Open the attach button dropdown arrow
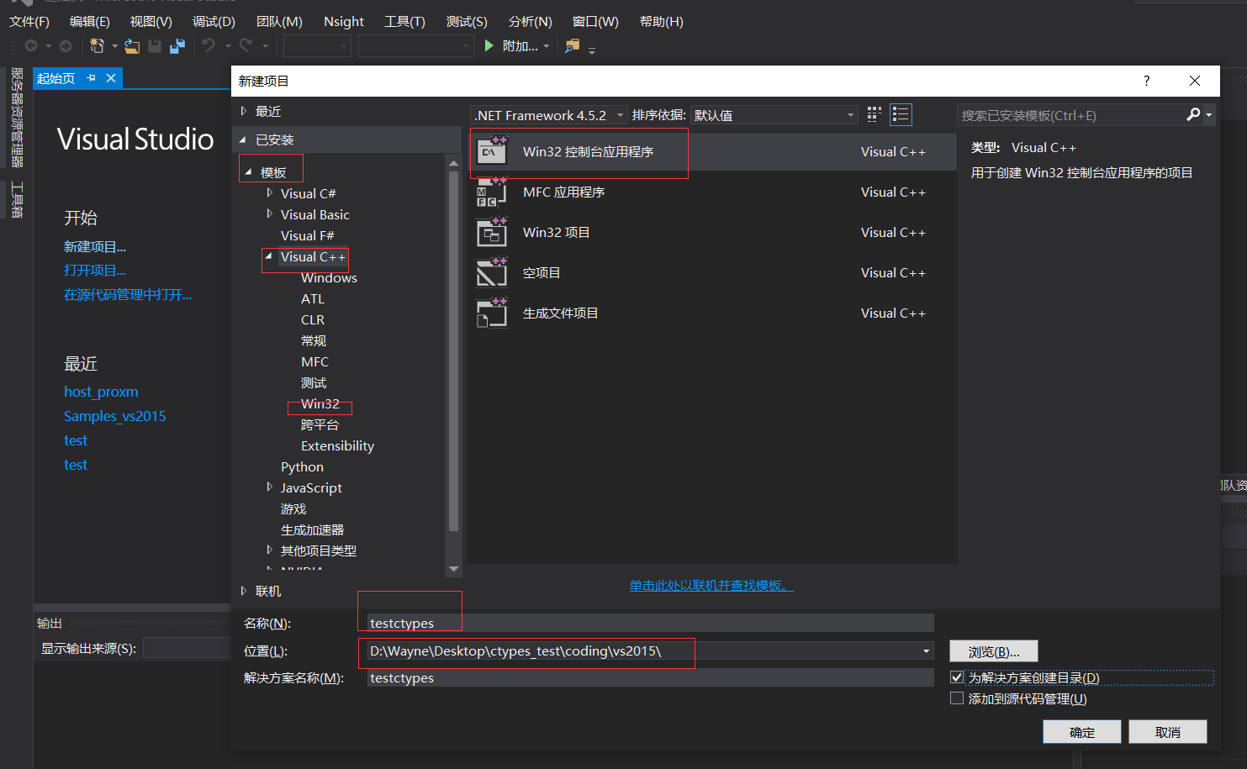 547,46
